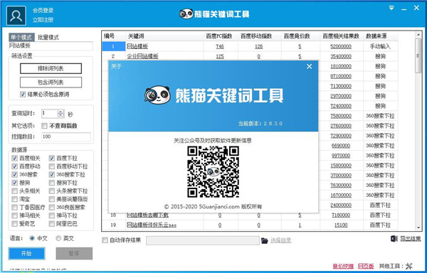427x273 pixels.
Task: Click keyword link 企业网站模板 in row 2
Action: pos(142,56)
